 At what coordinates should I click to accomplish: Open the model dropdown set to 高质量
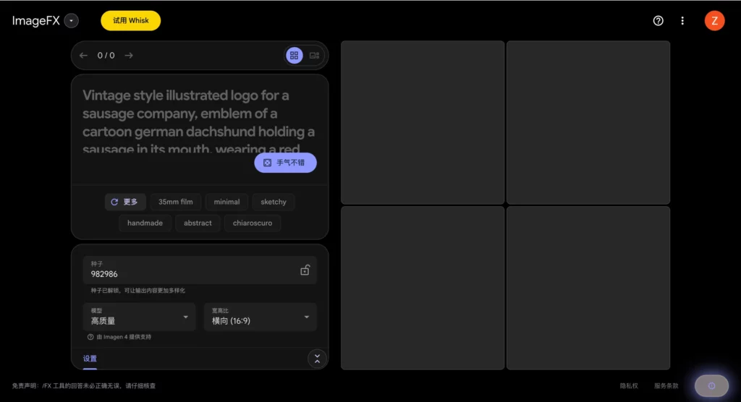pyautogui.click(x=140, y=317)
